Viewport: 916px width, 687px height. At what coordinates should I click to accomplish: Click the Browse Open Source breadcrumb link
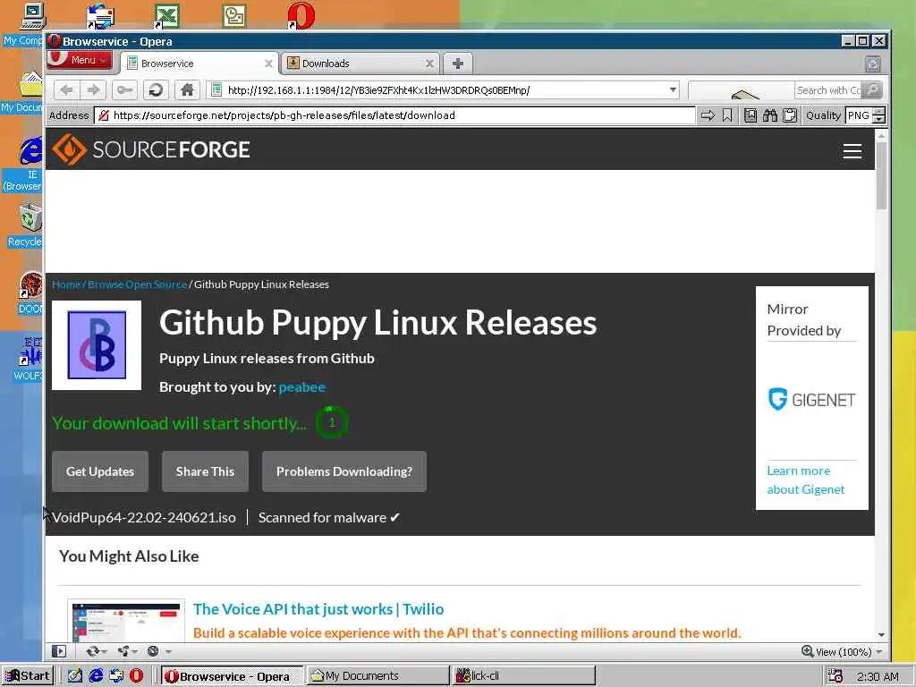[x=137, y=284]
